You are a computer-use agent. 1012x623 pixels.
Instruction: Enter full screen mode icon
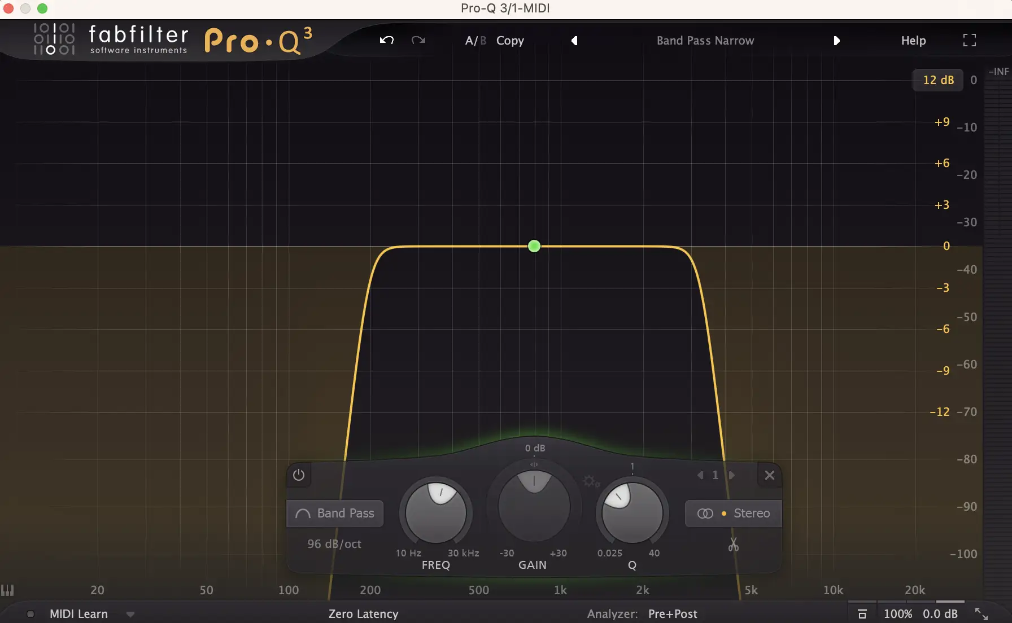point(969,40)
